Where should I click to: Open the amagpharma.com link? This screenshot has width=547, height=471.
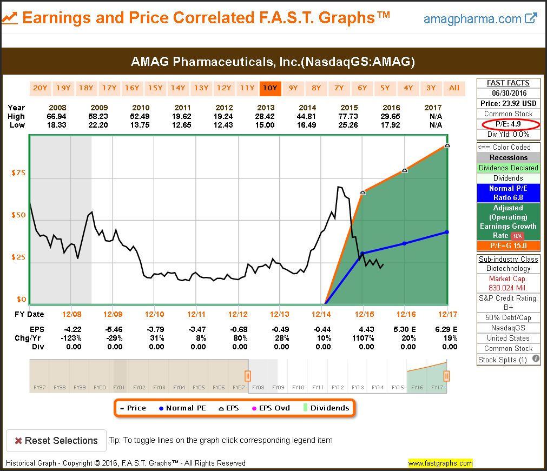pyautogui.click(x=472, y=19)
